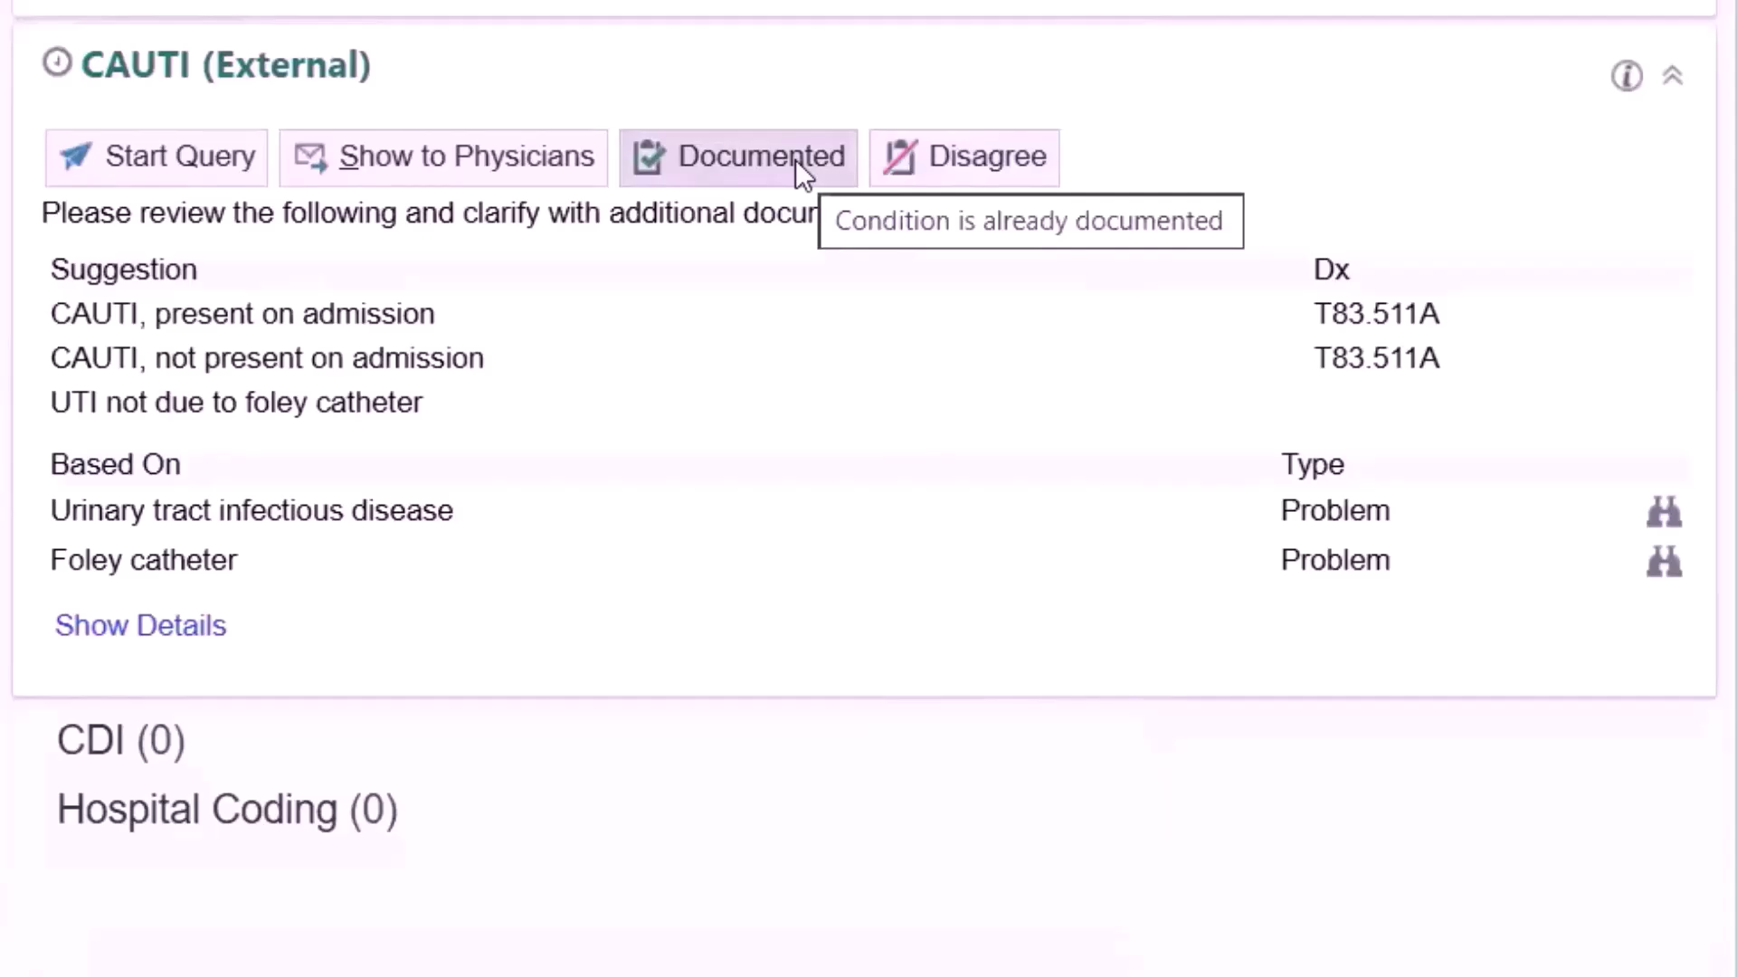This screenshot has height=977, width=1737.
Task: Click Problem type in Foley catheter row
Action: 1335,560
